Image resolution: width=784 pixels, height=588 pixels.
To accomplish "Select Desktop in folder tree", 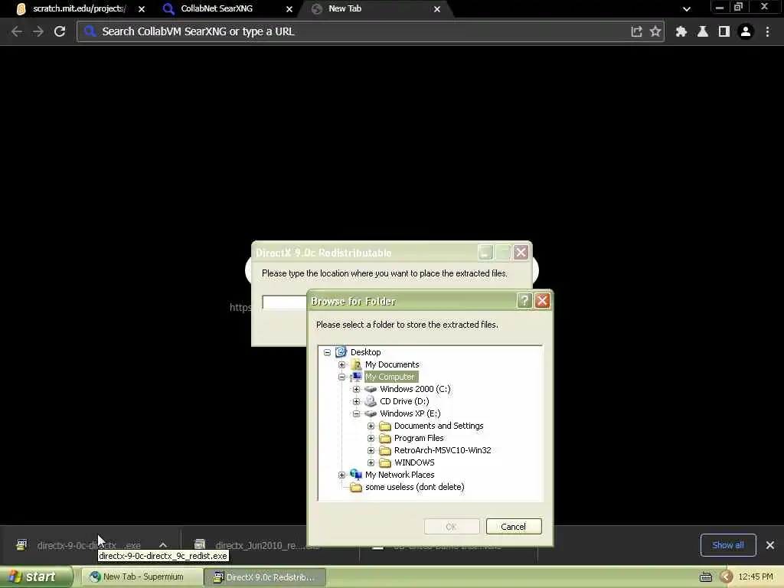I will pos(365,352).
